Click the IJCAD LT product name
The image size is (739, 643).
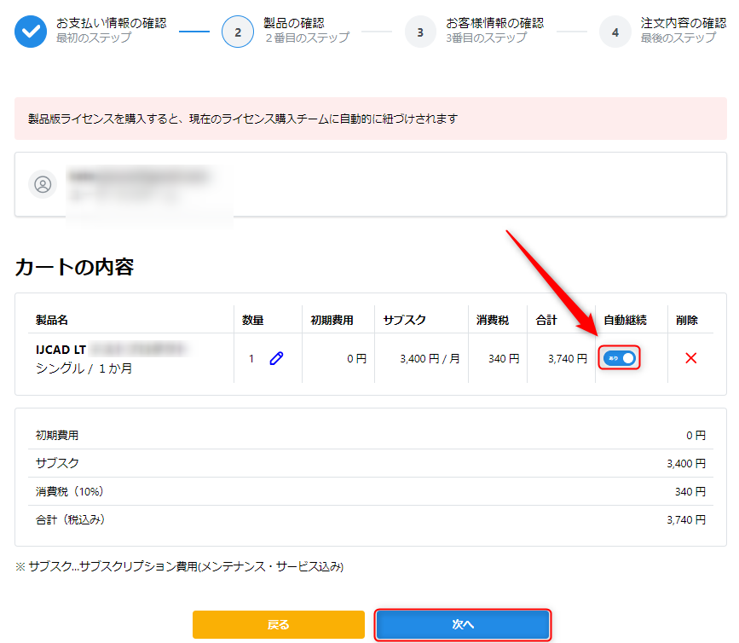pyautogui.click(x=61, y=350)
